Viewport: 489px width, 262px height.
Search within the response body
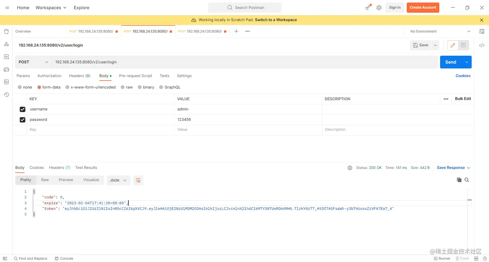click(467, 180)
